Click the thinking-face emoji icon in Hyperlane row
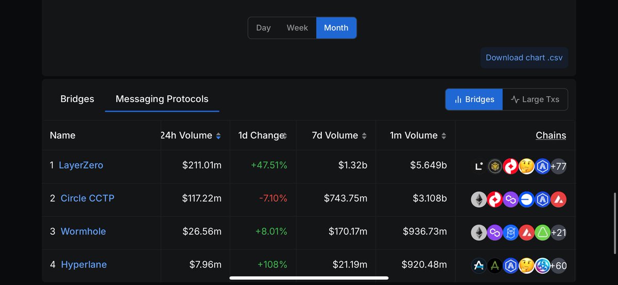This screenshot has width=618, height=285. (527, 265)
